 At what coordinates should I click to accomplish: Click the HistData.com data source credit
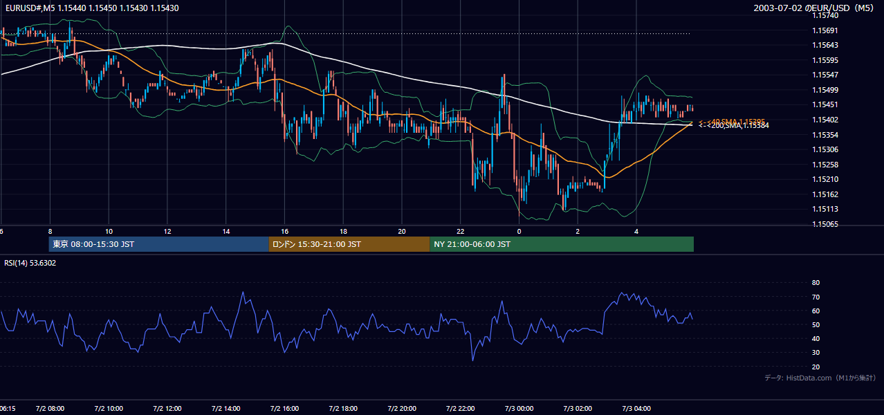pos(820,378)
